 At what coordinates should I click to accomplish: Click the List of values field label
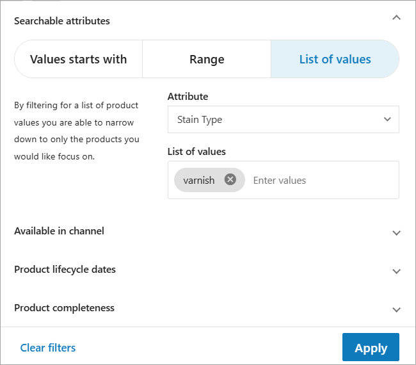[196, 152]
